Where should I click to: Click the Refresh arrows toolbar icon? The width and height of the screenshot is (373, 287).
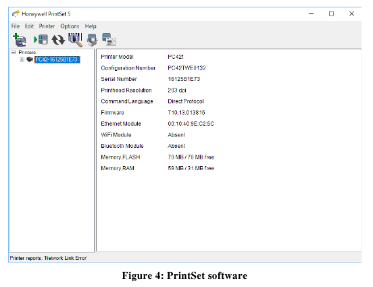[58, 40]
